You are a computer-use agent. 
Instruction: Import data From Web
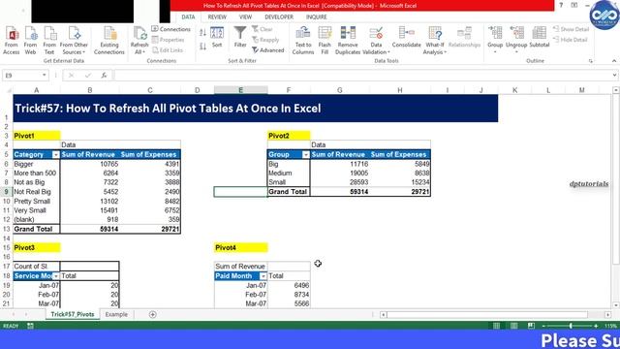[x=30, y=41]
